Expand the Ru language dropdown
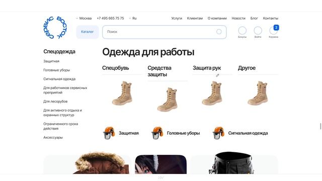 point(133,18)
